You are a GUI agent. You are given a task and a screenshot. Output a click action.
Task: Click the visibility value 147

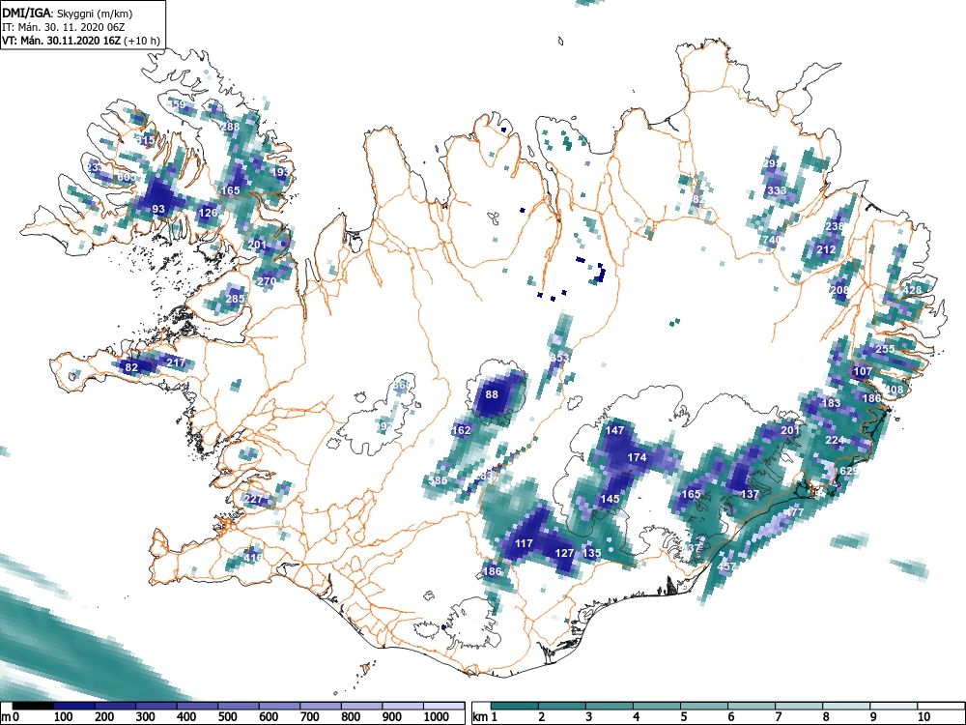pyautogui.click(x=614, y=430)
